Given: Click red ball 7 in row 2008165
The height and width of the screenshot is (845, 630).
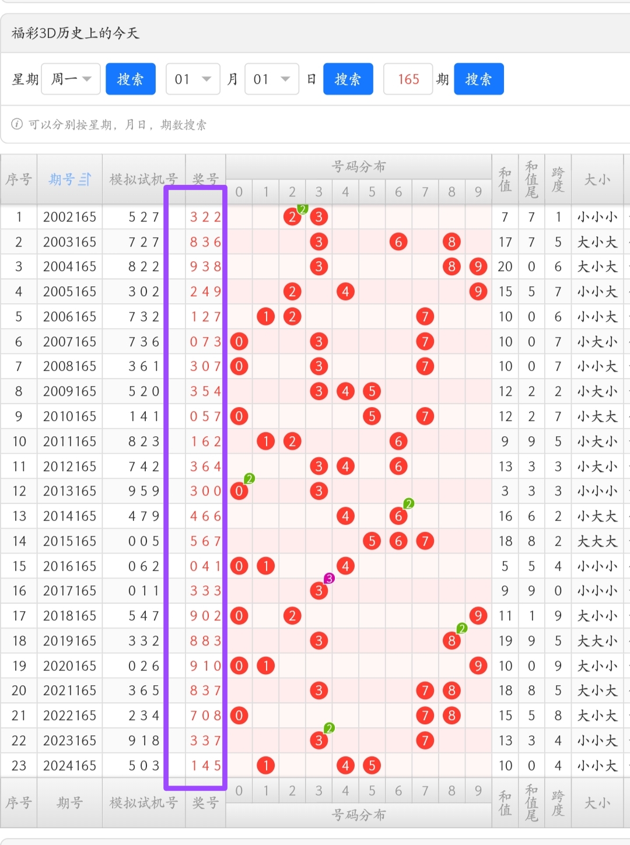Looking at the screenshot, I should 425,366.
